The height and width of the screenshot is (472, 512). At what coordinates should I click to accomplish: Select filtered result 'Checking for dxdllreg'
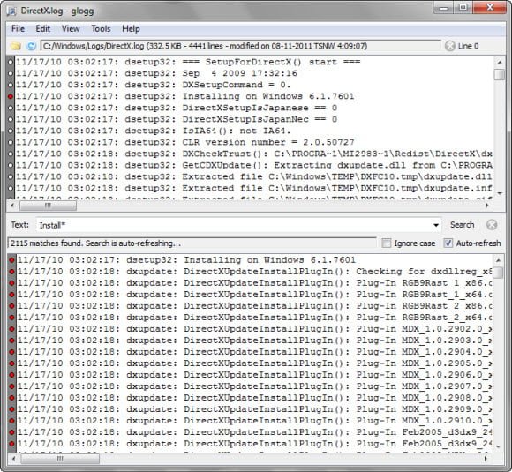(x=254, y=272)
